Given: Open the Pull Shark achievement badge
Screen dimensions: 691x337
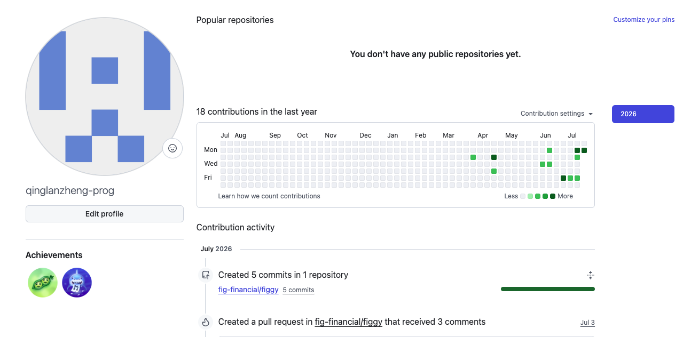Looking at the screenshot, I should 77,283.
